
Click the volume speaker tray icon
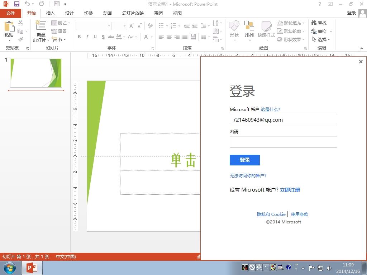click(x=329, y=268)
